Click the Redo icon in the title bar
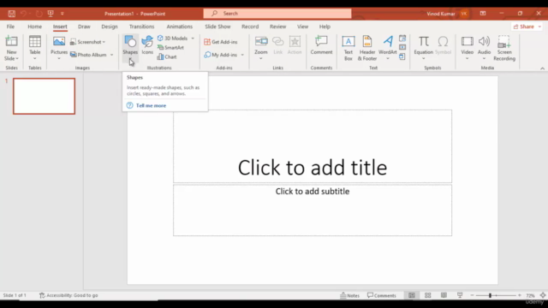The height and width of the screenshot is (308, 548). tap(39, 14)
